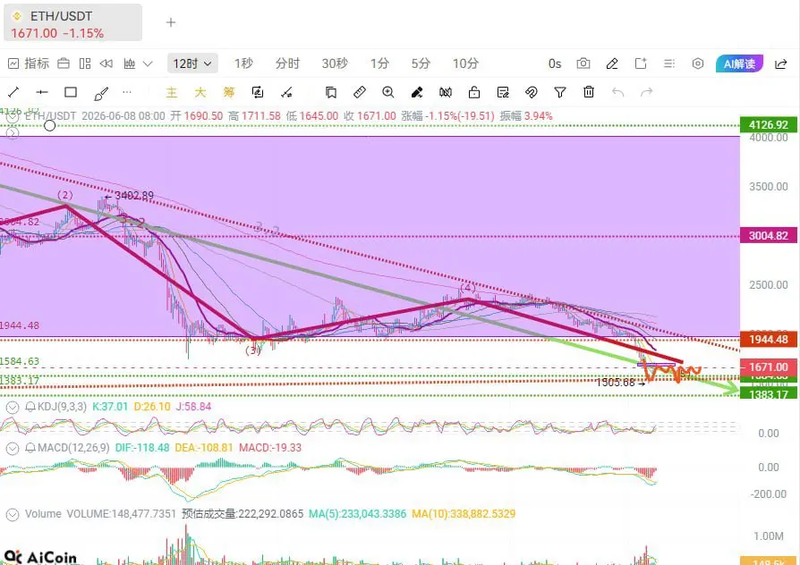This screenshot has width=800, height=565.
Task: Click the filter funnel icon
Action: coord(559,92)
